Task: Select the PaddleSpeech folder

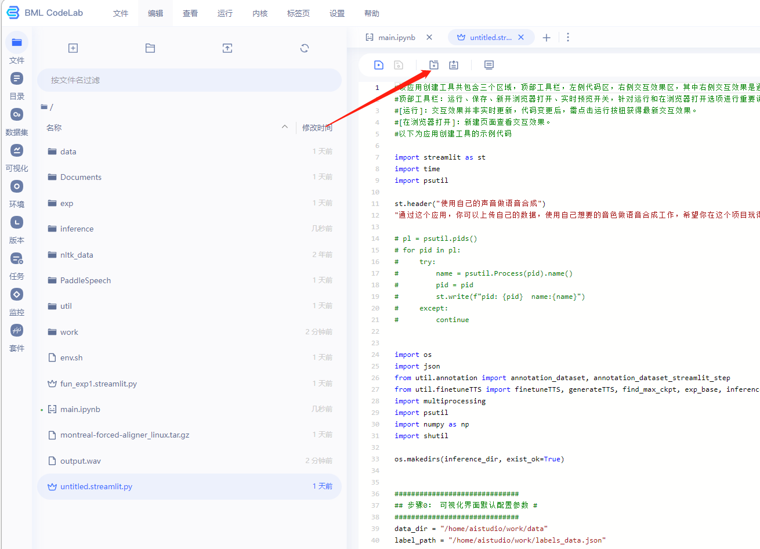Action: tap(189, 280)
